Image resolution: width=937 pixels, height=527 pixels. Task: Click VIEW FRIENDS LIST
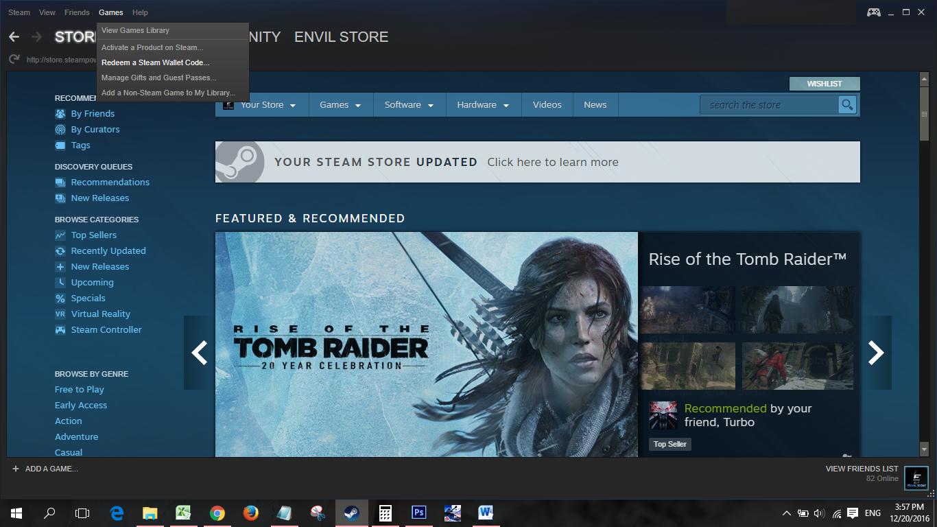(862, 469)
